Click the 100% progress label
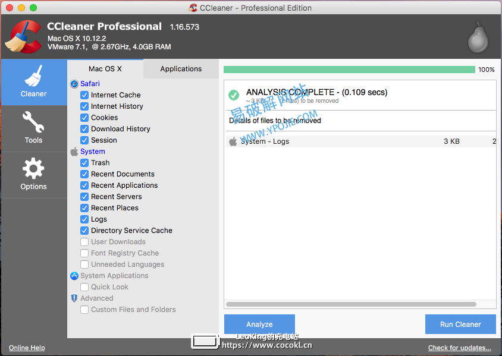Viewport: 502px width, 356px height. (487, 70)
